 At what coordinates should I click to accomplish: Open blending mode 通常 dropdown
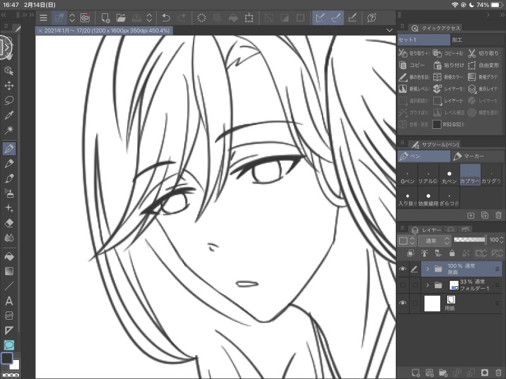[x=434, y=241]
